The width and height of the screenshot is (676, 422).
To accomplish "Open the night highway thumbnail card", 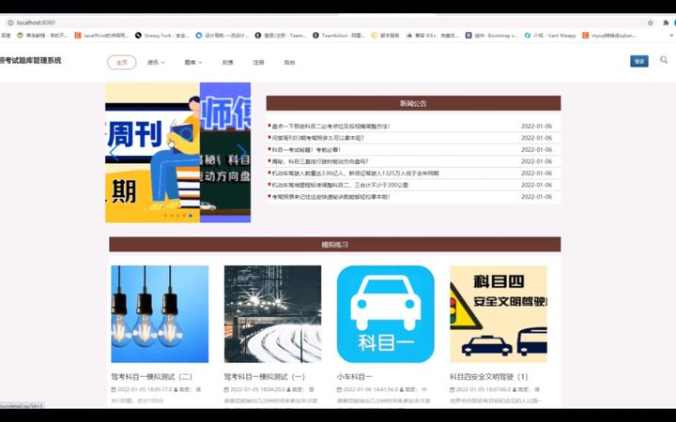I will tap(272, 314).
